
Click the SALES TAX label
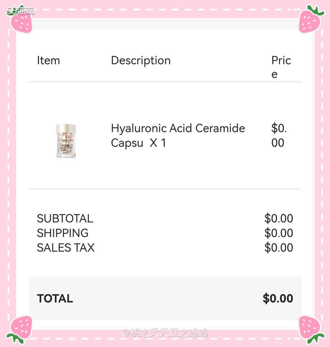66,248
